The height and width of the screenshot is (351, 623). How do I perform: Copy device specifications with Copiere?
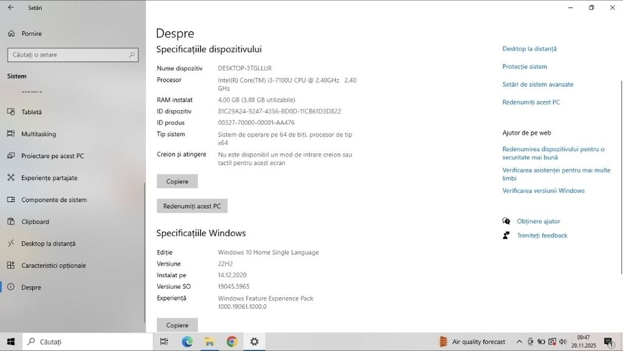pyautogui.click(x=177, y=181)
